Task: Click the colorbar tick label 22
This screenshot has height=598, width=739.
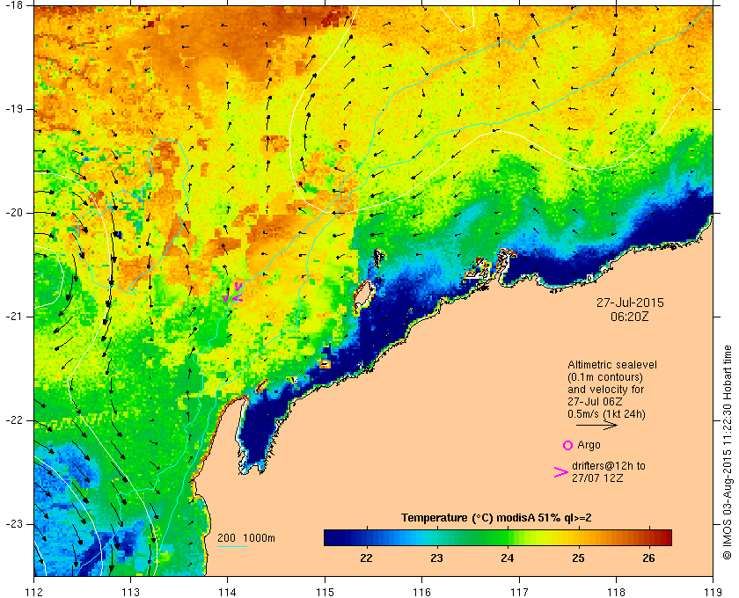Action: 366,558
